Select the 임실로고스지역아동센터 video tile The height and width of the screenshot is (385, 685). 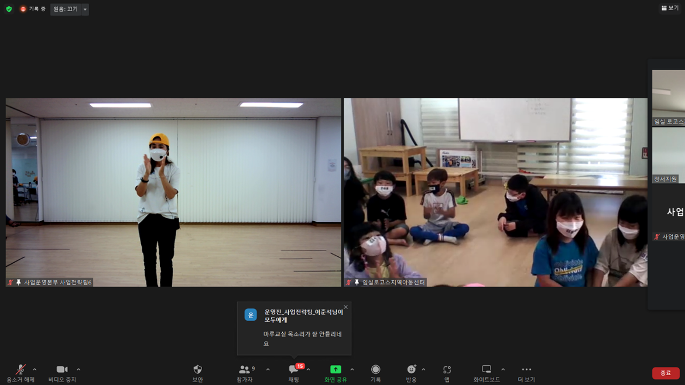click(x=495, y=192)
